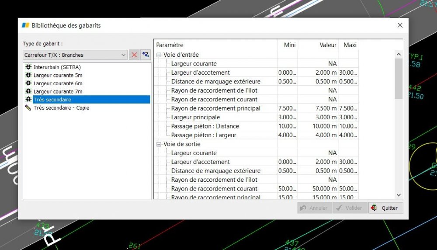The width and height of the screenshot is (437, 250).
Task: Click the Annuler button
Action: 315,208
